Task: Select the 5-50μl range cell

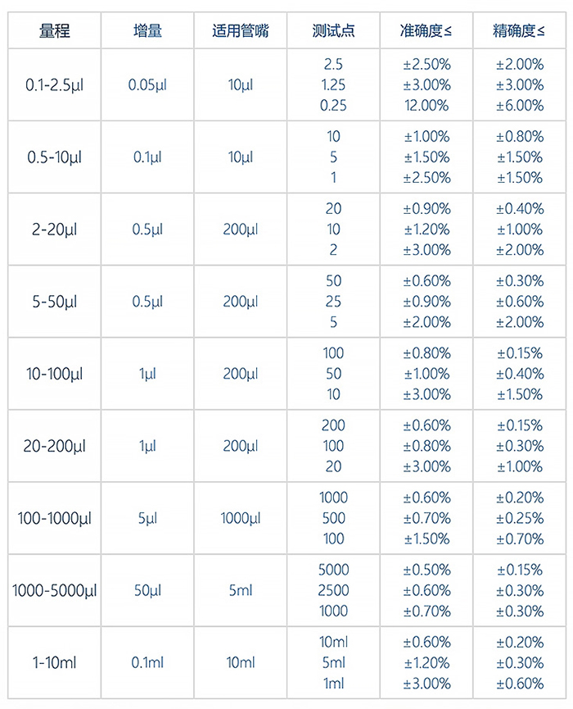Action: 54,302
